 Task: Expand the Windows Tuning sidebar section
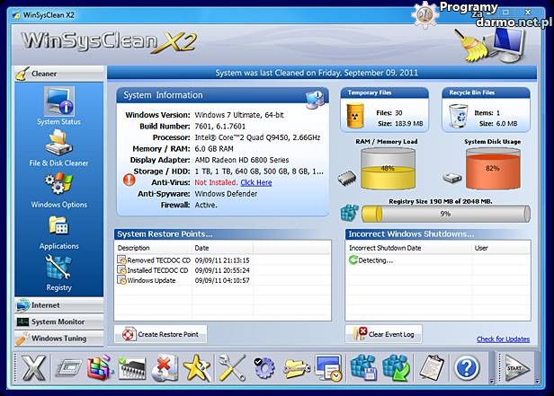(58, 339)
